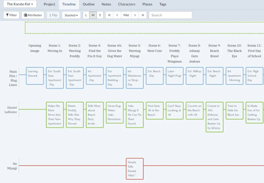The width and height of the screenshot is (264, 183).
Task: Select Scene 7: Freddy Plays Wingman heading
Action: [x=175, y=53]
